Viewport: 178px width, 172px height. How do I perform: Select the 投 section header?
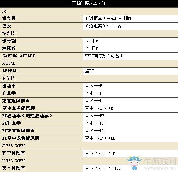(4, 11)
